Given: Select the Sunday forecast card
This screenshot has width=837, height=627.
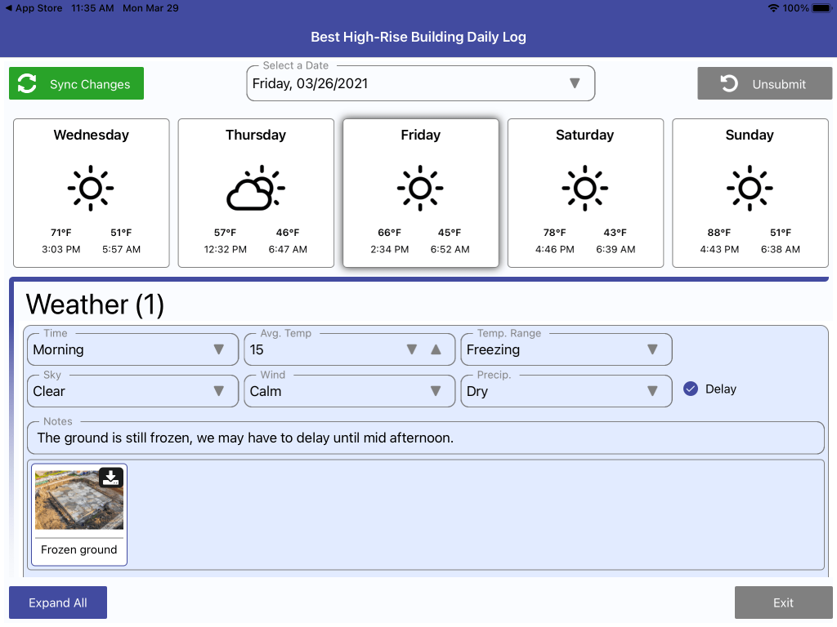Looking at the screenshot, I should click(x=750, y=193).
